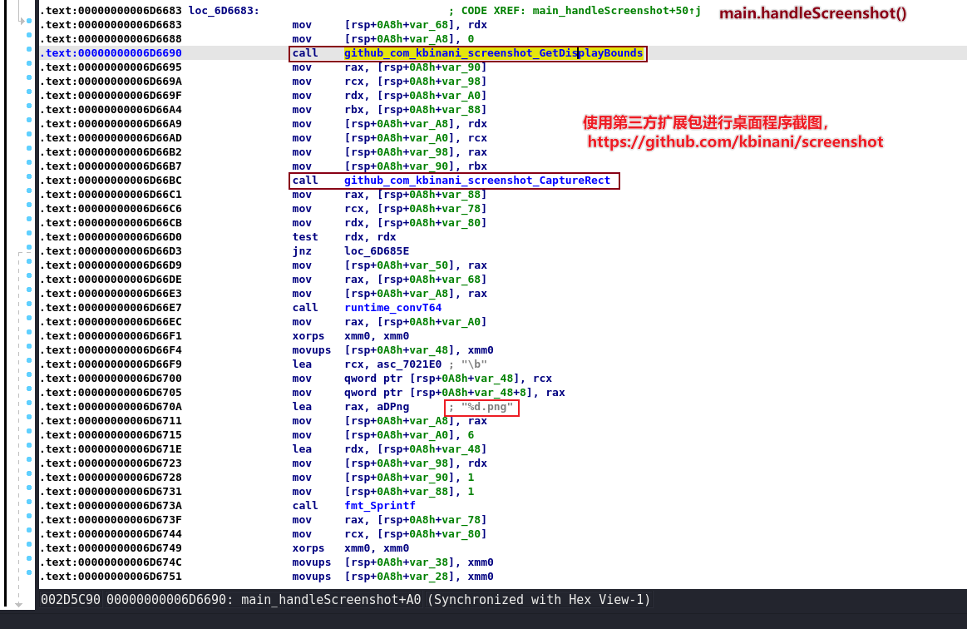This screenshot has width=967, height=629.
Task: Click the gutter dot at address 6D6751
Action: [30, 577]
